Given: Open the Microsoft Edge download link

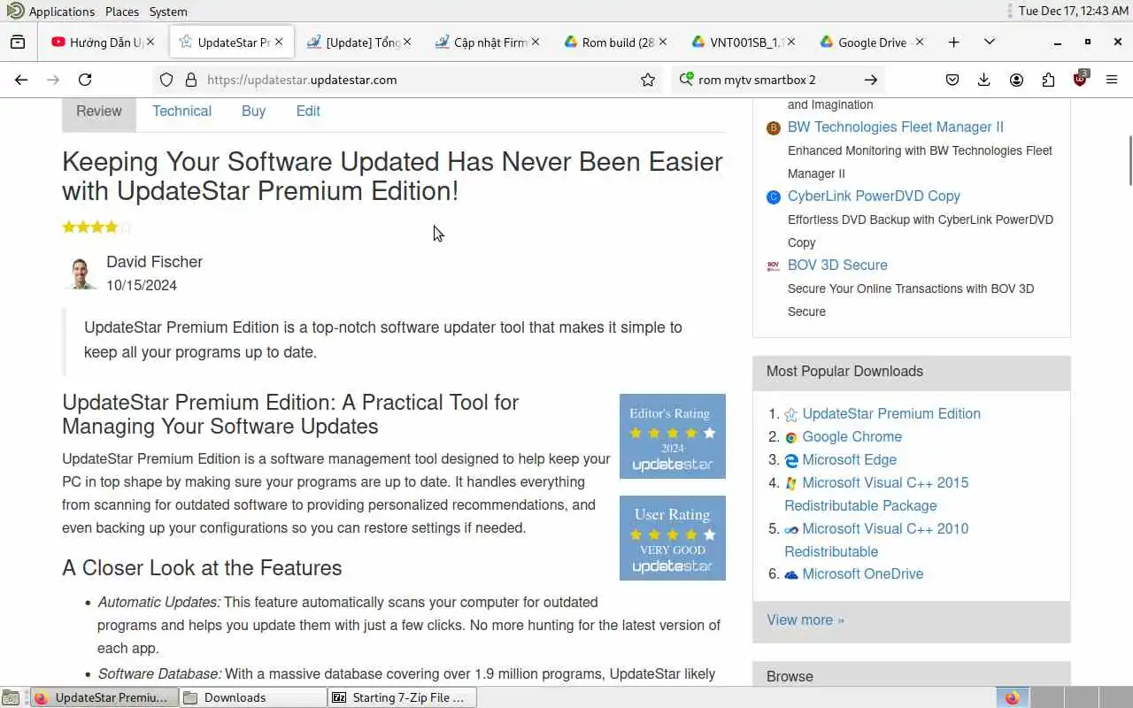Looking at the screenshot, I should pyautogui.click(x=849, y=460).
